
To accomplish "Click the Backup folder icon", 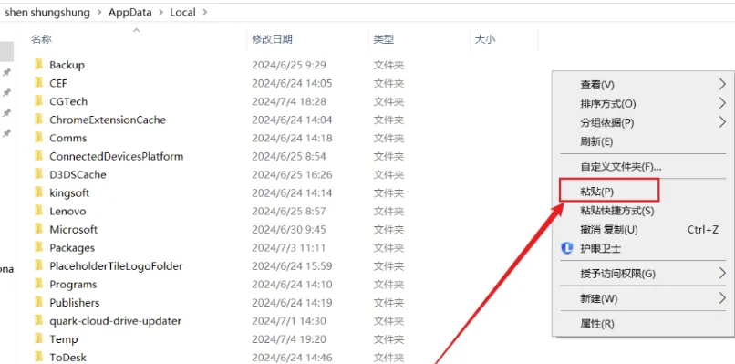I will [39, 65].
